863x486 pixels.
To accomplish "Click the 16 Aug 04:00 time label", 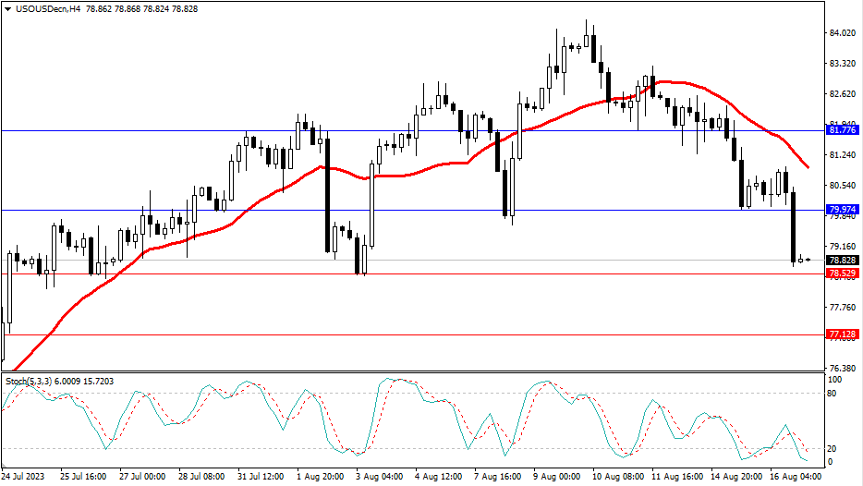I will (x=794, y=477).
